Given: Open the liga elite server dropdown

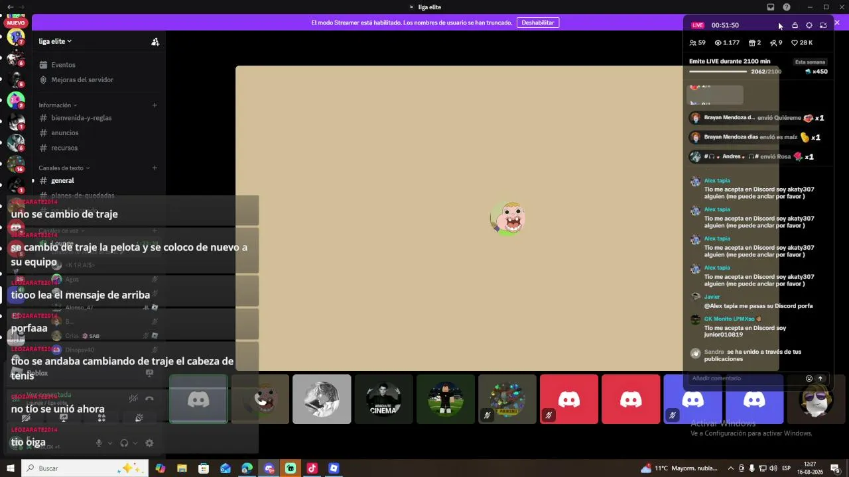Looking at the screenshot, I should click(x=55, y=41).
